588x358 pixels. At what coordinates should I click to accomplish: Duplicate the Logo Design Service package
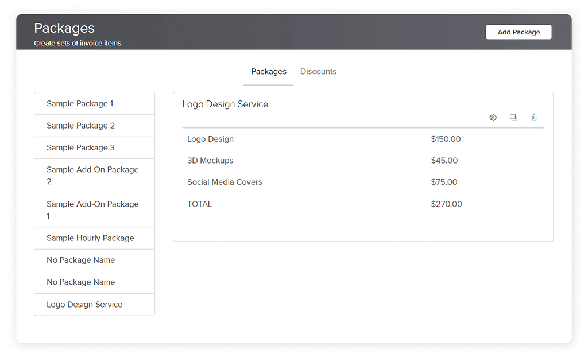(x=513, y=118)
